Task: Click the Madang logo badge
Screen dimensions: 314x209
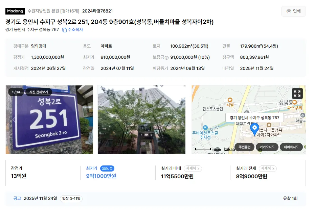Action: click(15, 11)
